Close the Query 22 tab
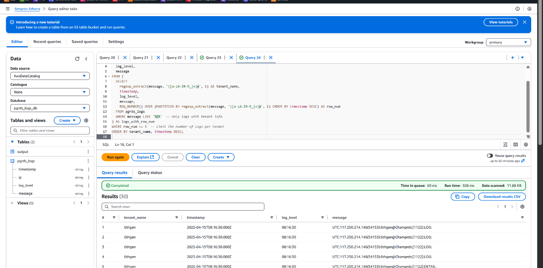Image resolution: width=543 pixels, height=268 pixels. click(x=192, y=58)
